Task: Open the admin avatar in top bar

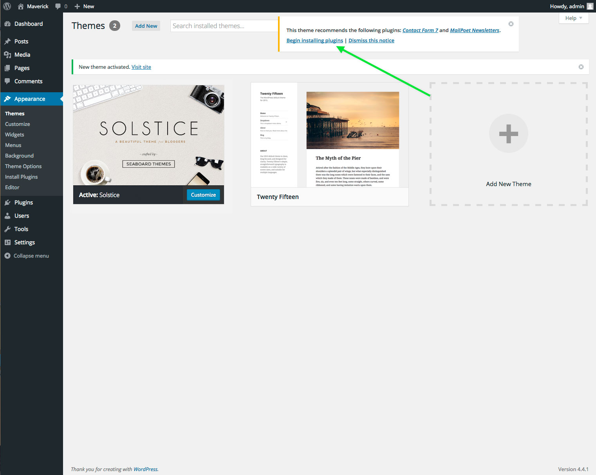Action: [590, 6]
